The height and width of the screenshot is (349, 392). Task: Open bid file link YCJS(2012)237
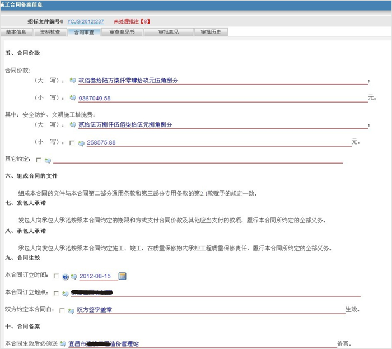point(86,21)
